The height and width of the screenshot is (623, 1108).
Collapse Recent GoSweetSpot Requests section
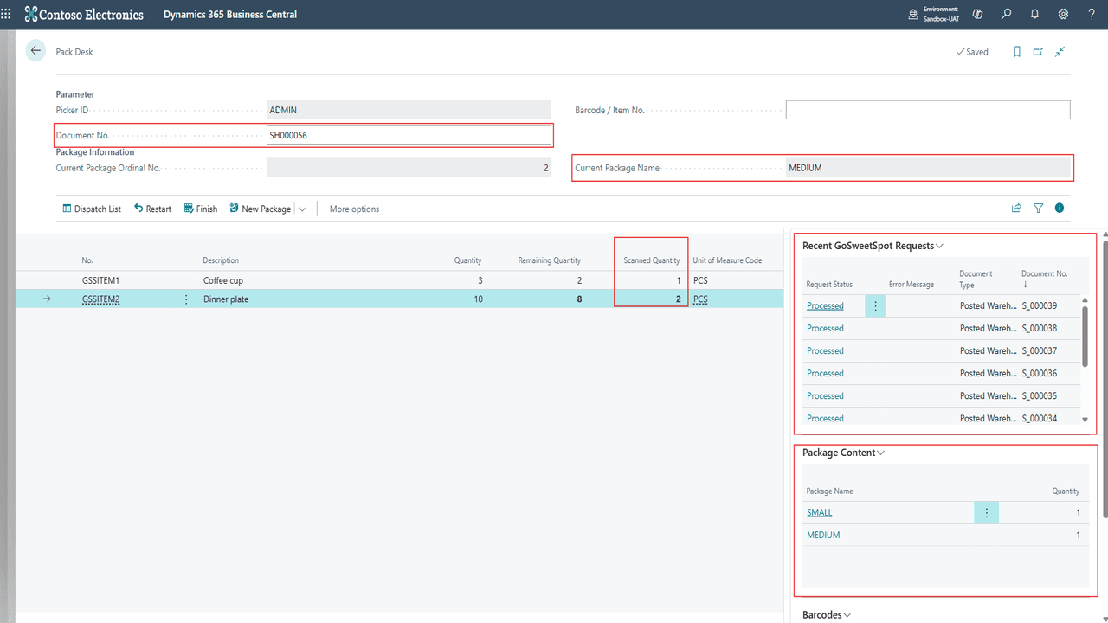pos(873,246)
